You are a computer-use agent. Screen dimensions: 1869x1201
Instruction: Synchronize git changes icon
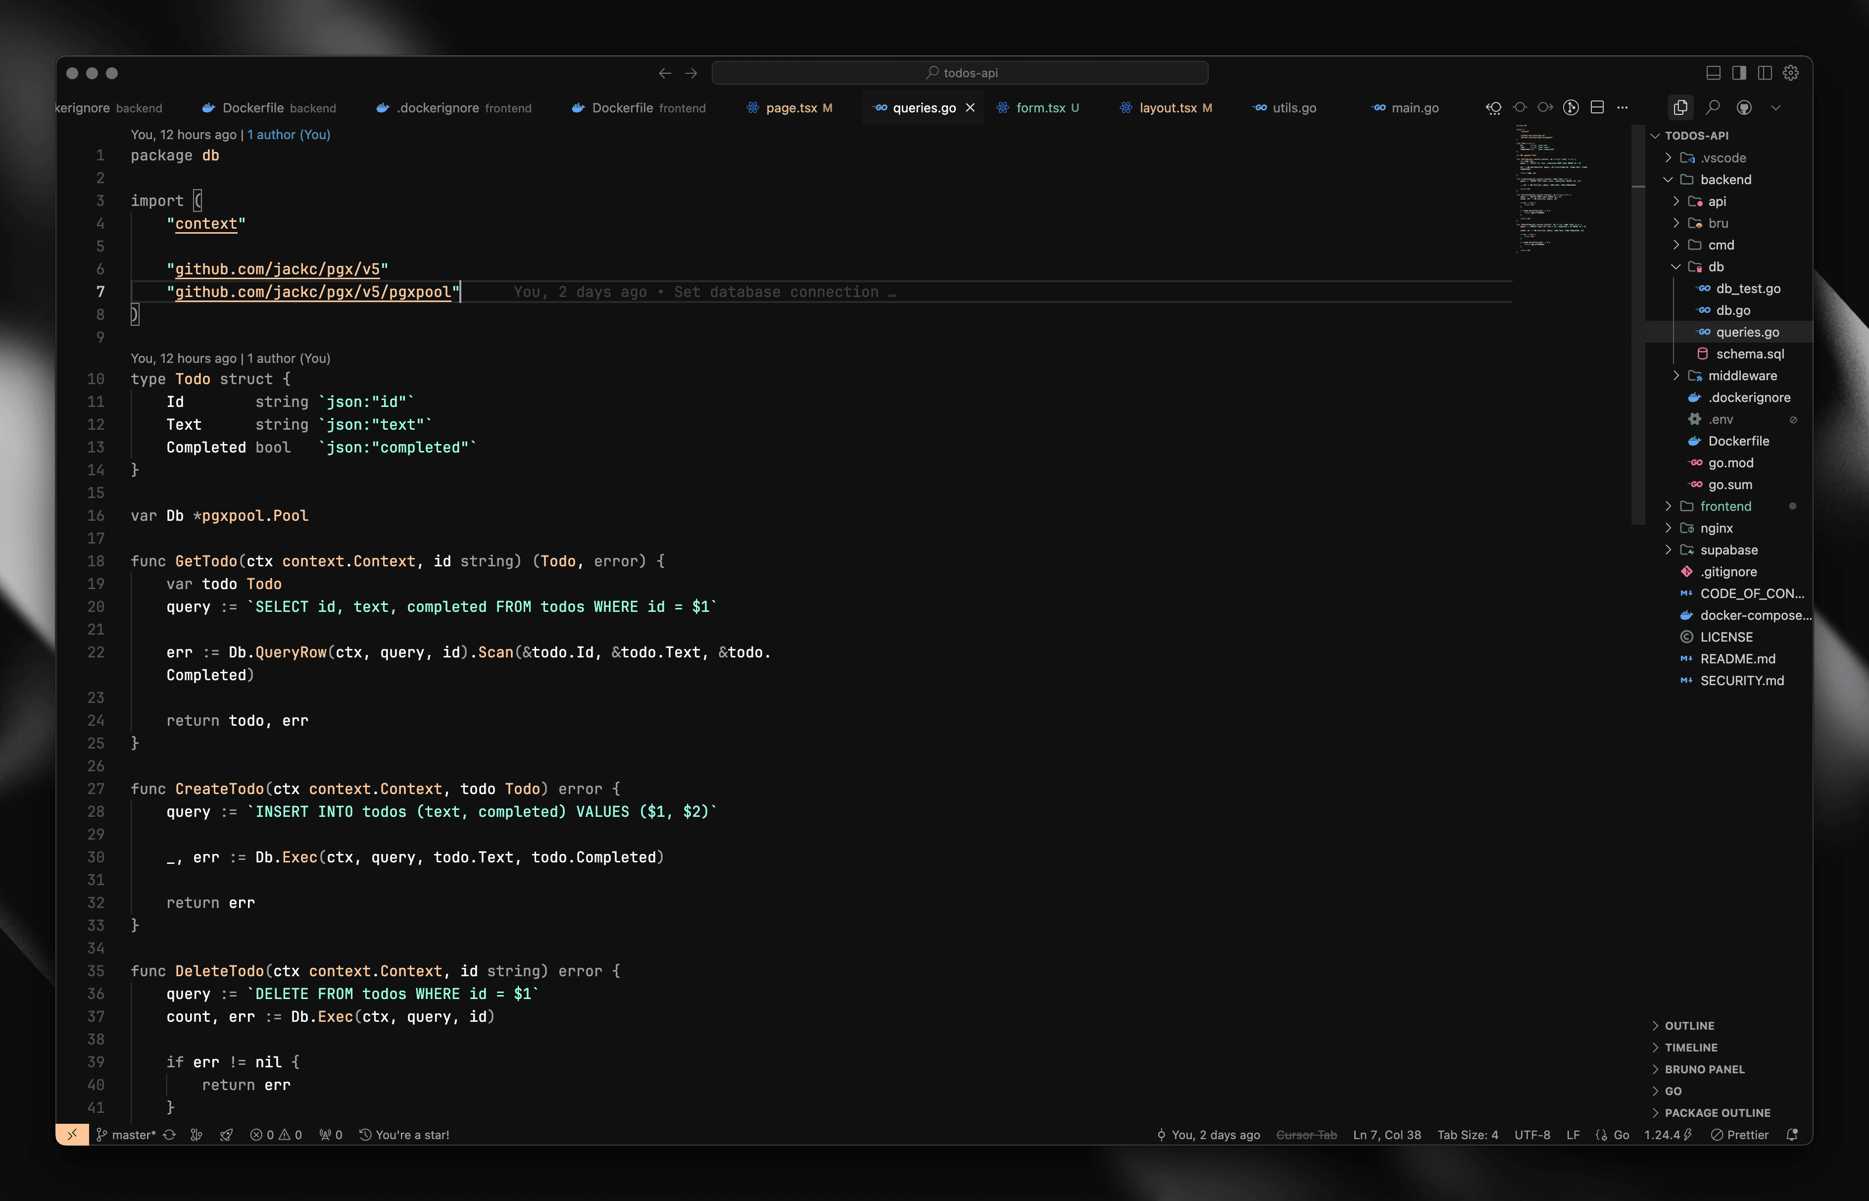click(169, 1135)
